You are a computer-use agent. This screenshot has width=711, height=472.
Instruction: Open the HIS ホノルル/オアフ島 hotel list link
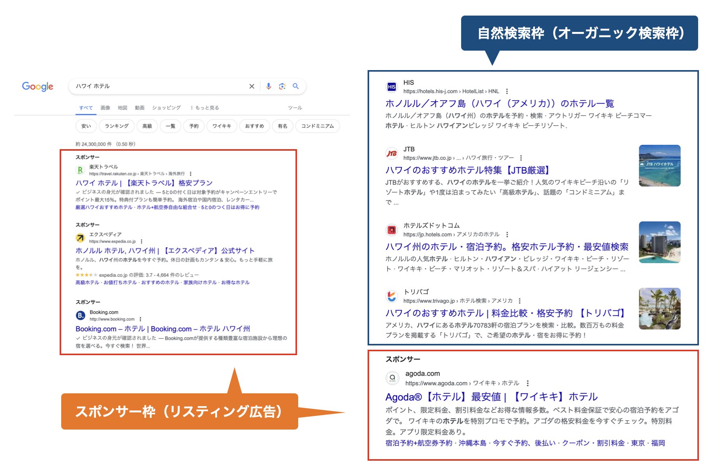[x=499, y=104]
